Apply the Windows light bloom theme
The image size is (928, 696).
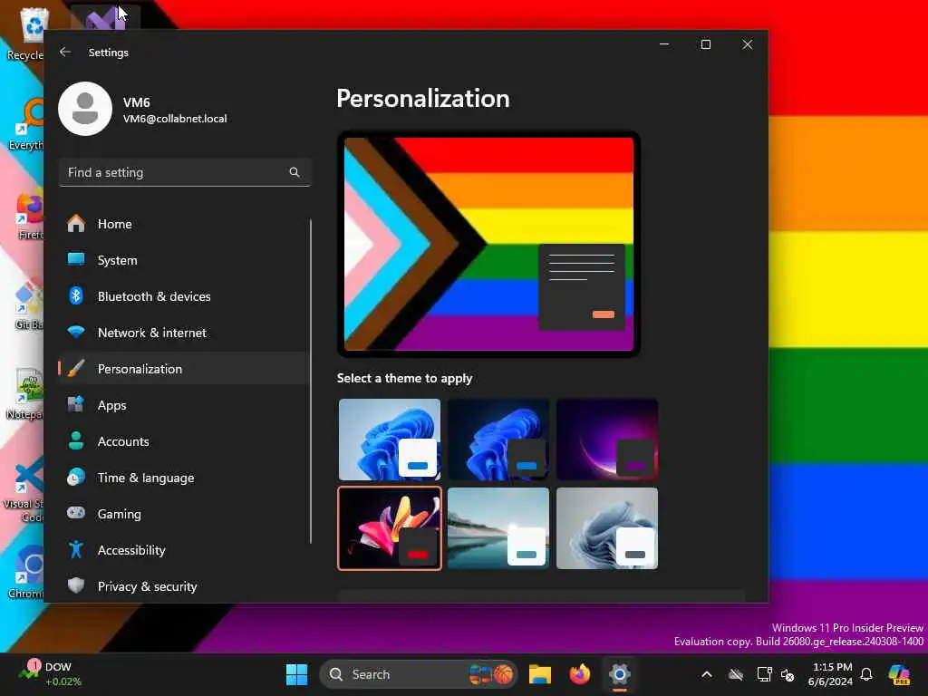pyautogui.click(x=390, y=440)
